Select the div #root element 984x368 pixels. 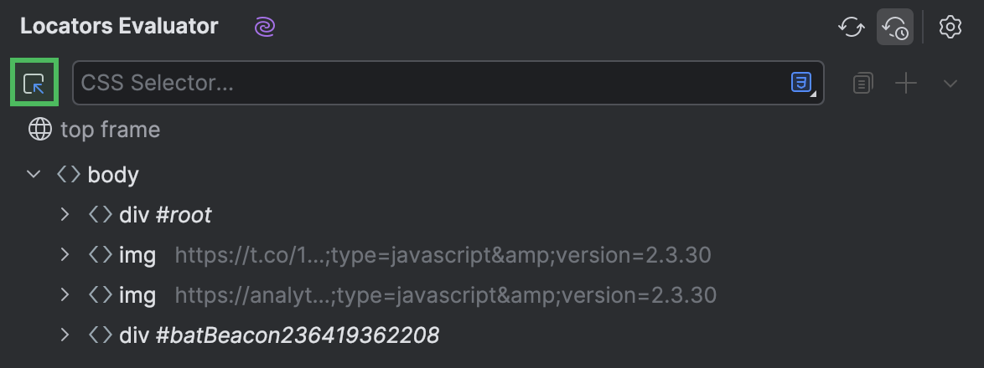[164, 215]
